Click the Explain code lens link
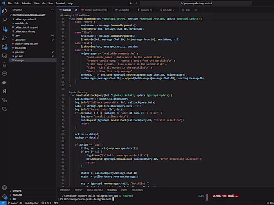Viewport: 274px width, 205px height. pos(73,91)
